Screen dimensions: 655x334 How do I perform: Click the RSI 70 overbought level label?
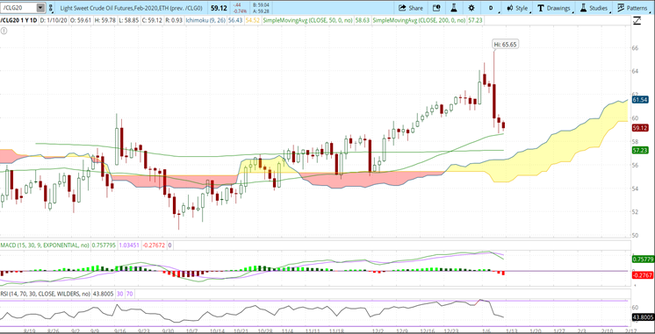click(x=130, y=294)
